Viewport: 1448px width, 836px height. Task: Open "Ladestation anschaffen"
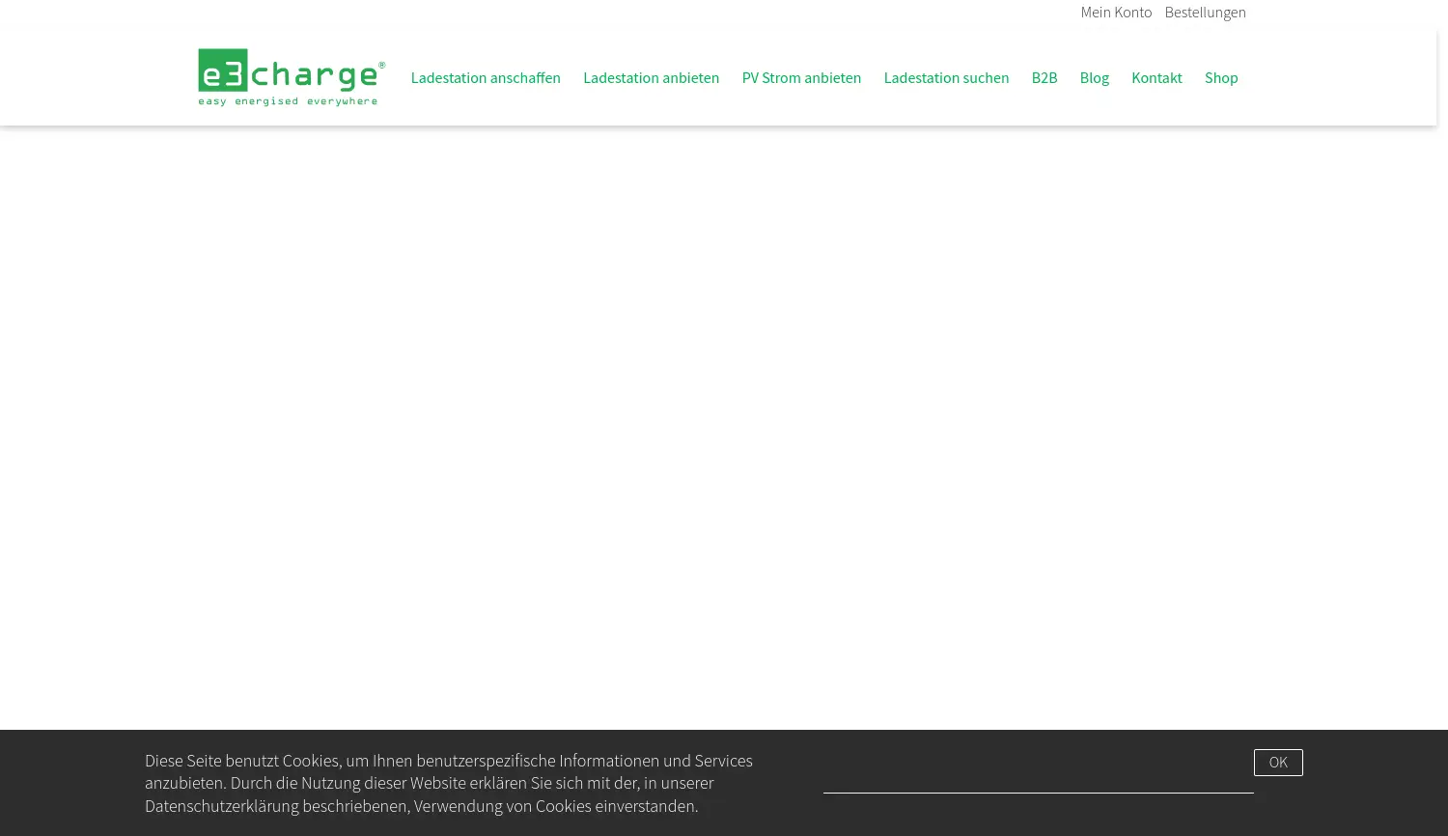486,77
